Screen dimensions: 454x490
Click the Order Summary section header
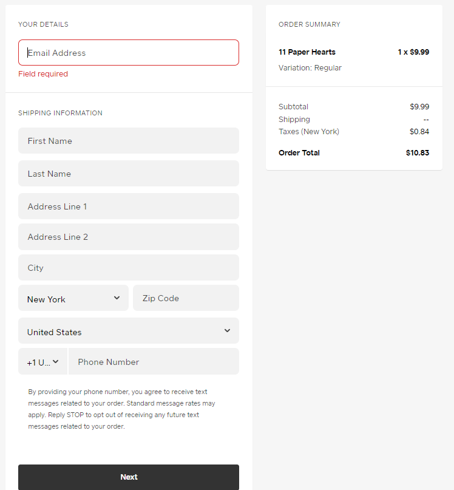tap(308, 24)
